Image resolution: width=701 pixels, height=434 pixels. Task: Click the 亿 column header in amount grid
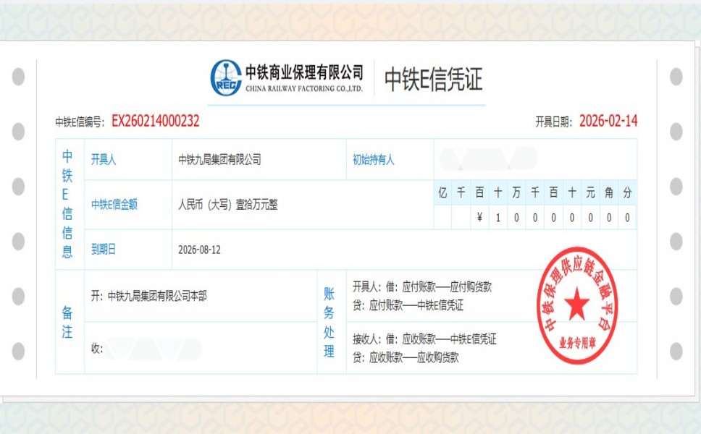coord(442,192)
